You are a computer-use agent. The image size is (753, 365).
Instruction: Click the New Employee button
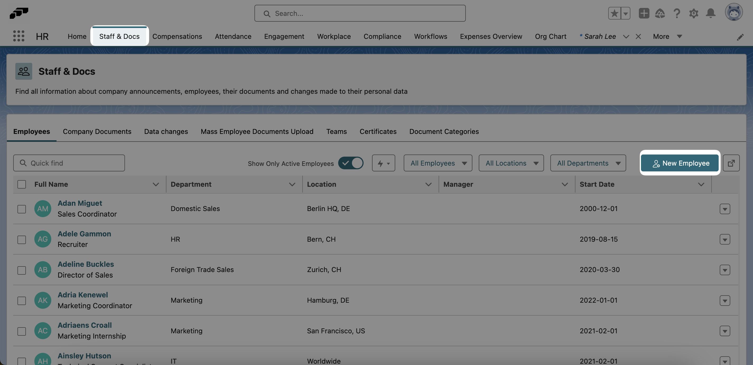[680, 163]
